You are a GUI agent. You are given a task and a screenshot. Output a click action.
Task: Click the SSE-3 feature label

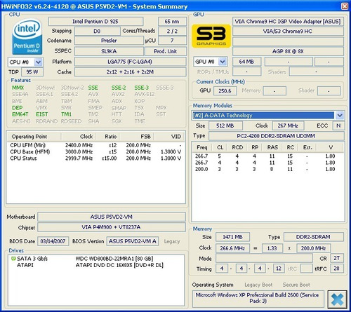(141, 88)
